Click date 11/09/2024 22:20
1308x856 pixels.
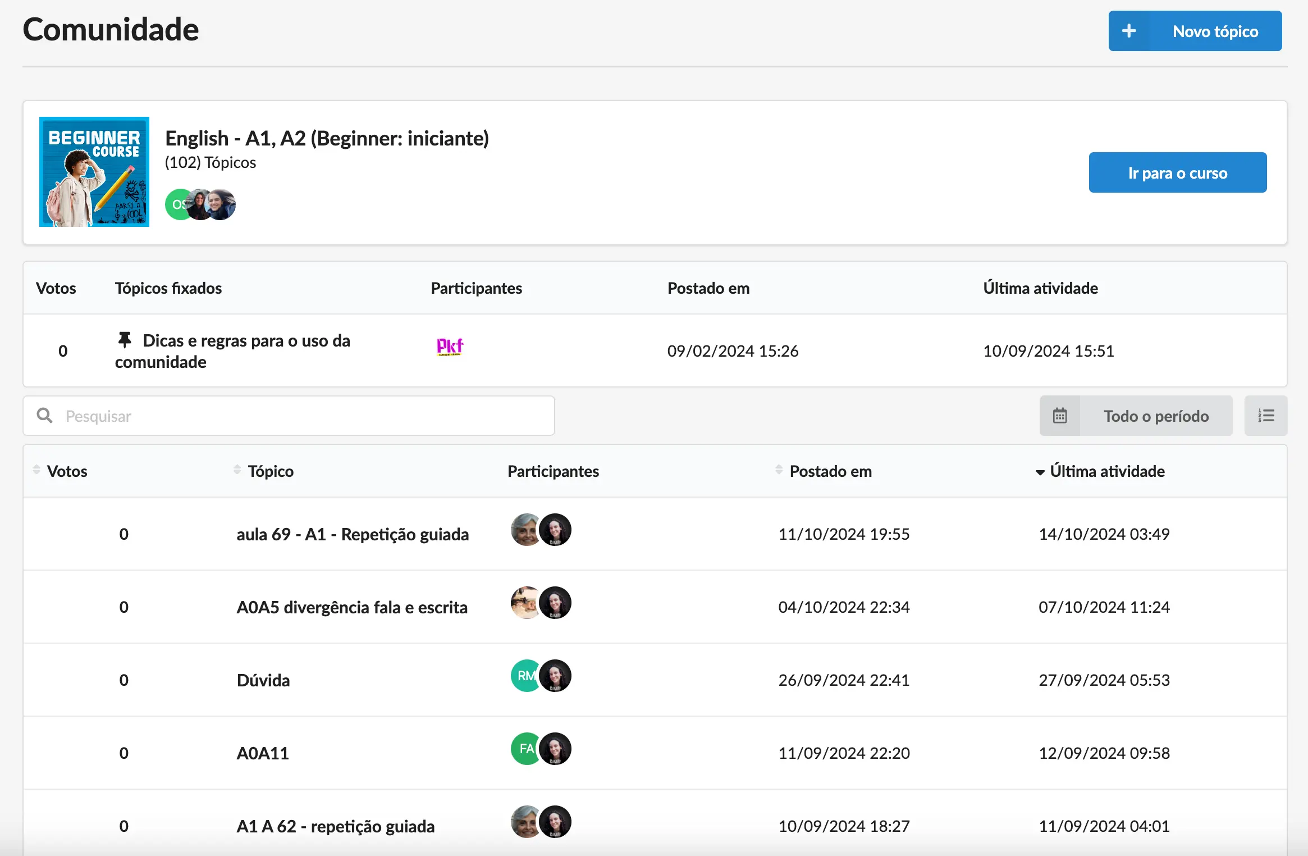(x=844, y=753)
